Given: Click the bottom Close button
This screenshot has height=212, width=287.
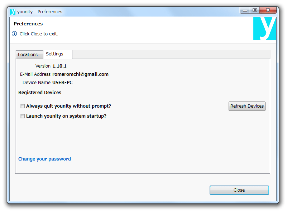Looking at the screenshot, I should tap(239, 190).
